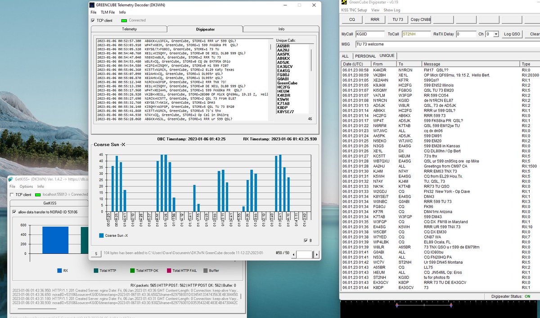Open Info menu in Telemetry Decoder
The width and height of the screenshot is (540, 318).
click(122, 12)
